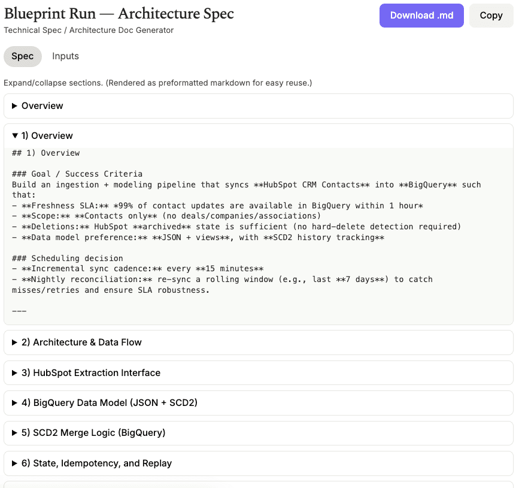Viewport: 519px width, 488px height.
Task: Expand 3) HubSpot Extraction Interface section
Action: [x=258, y=373]
